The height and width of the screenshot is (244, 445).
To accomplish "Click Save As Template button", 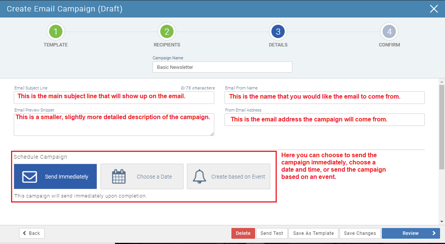I will (x=313, y=233).
